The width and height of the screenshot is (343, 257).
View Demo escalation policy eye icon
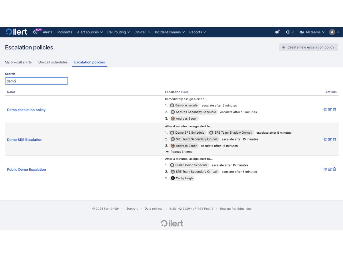click(x=325, y=109)
